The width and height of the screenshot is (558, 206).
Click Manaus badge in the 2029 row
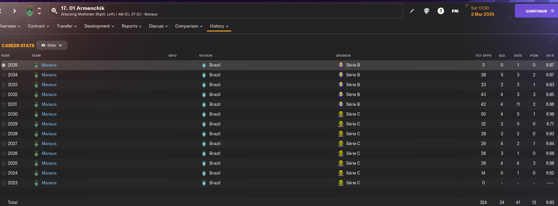(37, 124)
